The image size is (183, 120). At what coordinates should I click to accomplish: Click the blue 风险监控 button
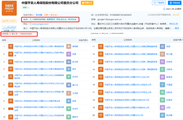pos(175,3)
